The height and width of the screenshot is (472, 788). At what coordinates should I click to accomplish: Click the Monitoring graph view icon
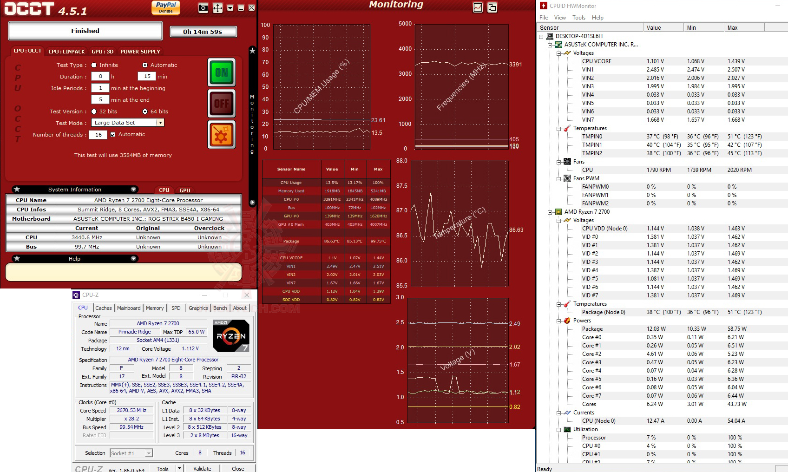coord(478,7)
